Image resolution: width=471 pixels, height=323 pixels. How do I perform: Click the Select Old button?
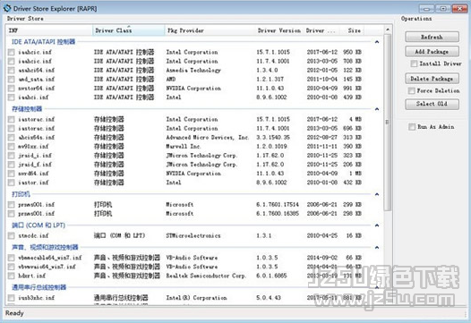[432, 104]
